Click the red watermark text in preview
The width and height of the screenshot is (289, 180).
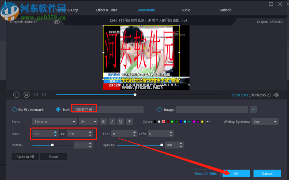[139, 50]
